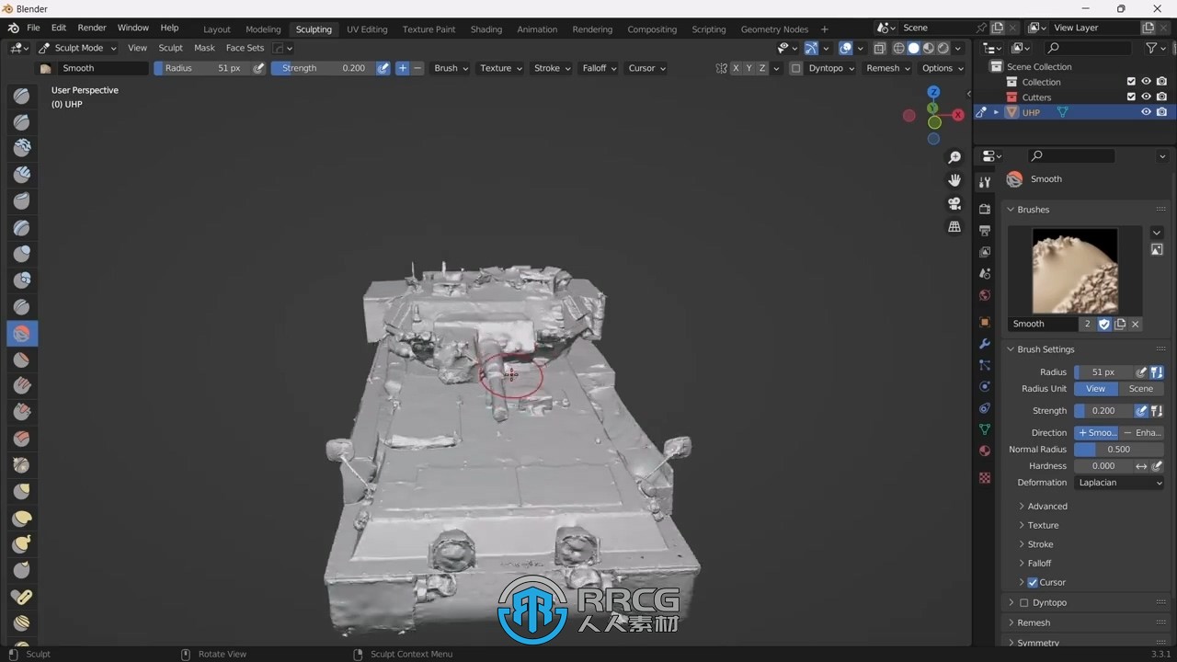Open the Options dropdown
The width and height of the screenshot is (1177, 662).
click(x=943, y=68)
